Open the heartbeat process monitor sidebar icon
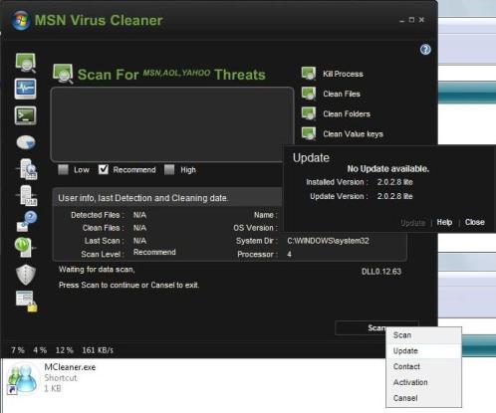Image resolution: width=496 pixels, height=413 pixels. [26, 89]
